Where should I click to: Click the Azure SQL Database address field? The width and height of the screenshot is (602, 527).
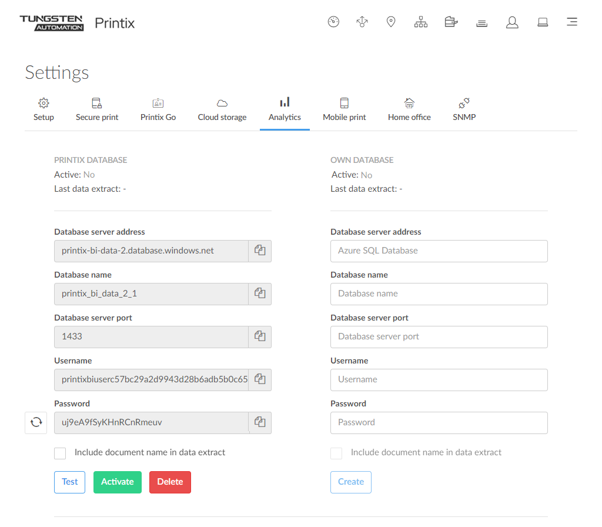tap(439, 251)
